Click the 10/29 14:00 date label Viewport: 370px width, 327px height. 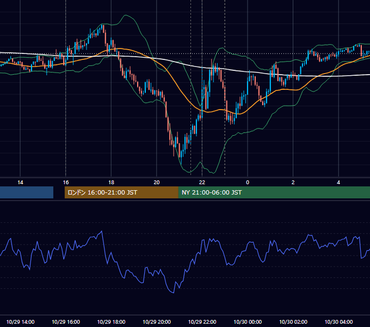point(20,322)
